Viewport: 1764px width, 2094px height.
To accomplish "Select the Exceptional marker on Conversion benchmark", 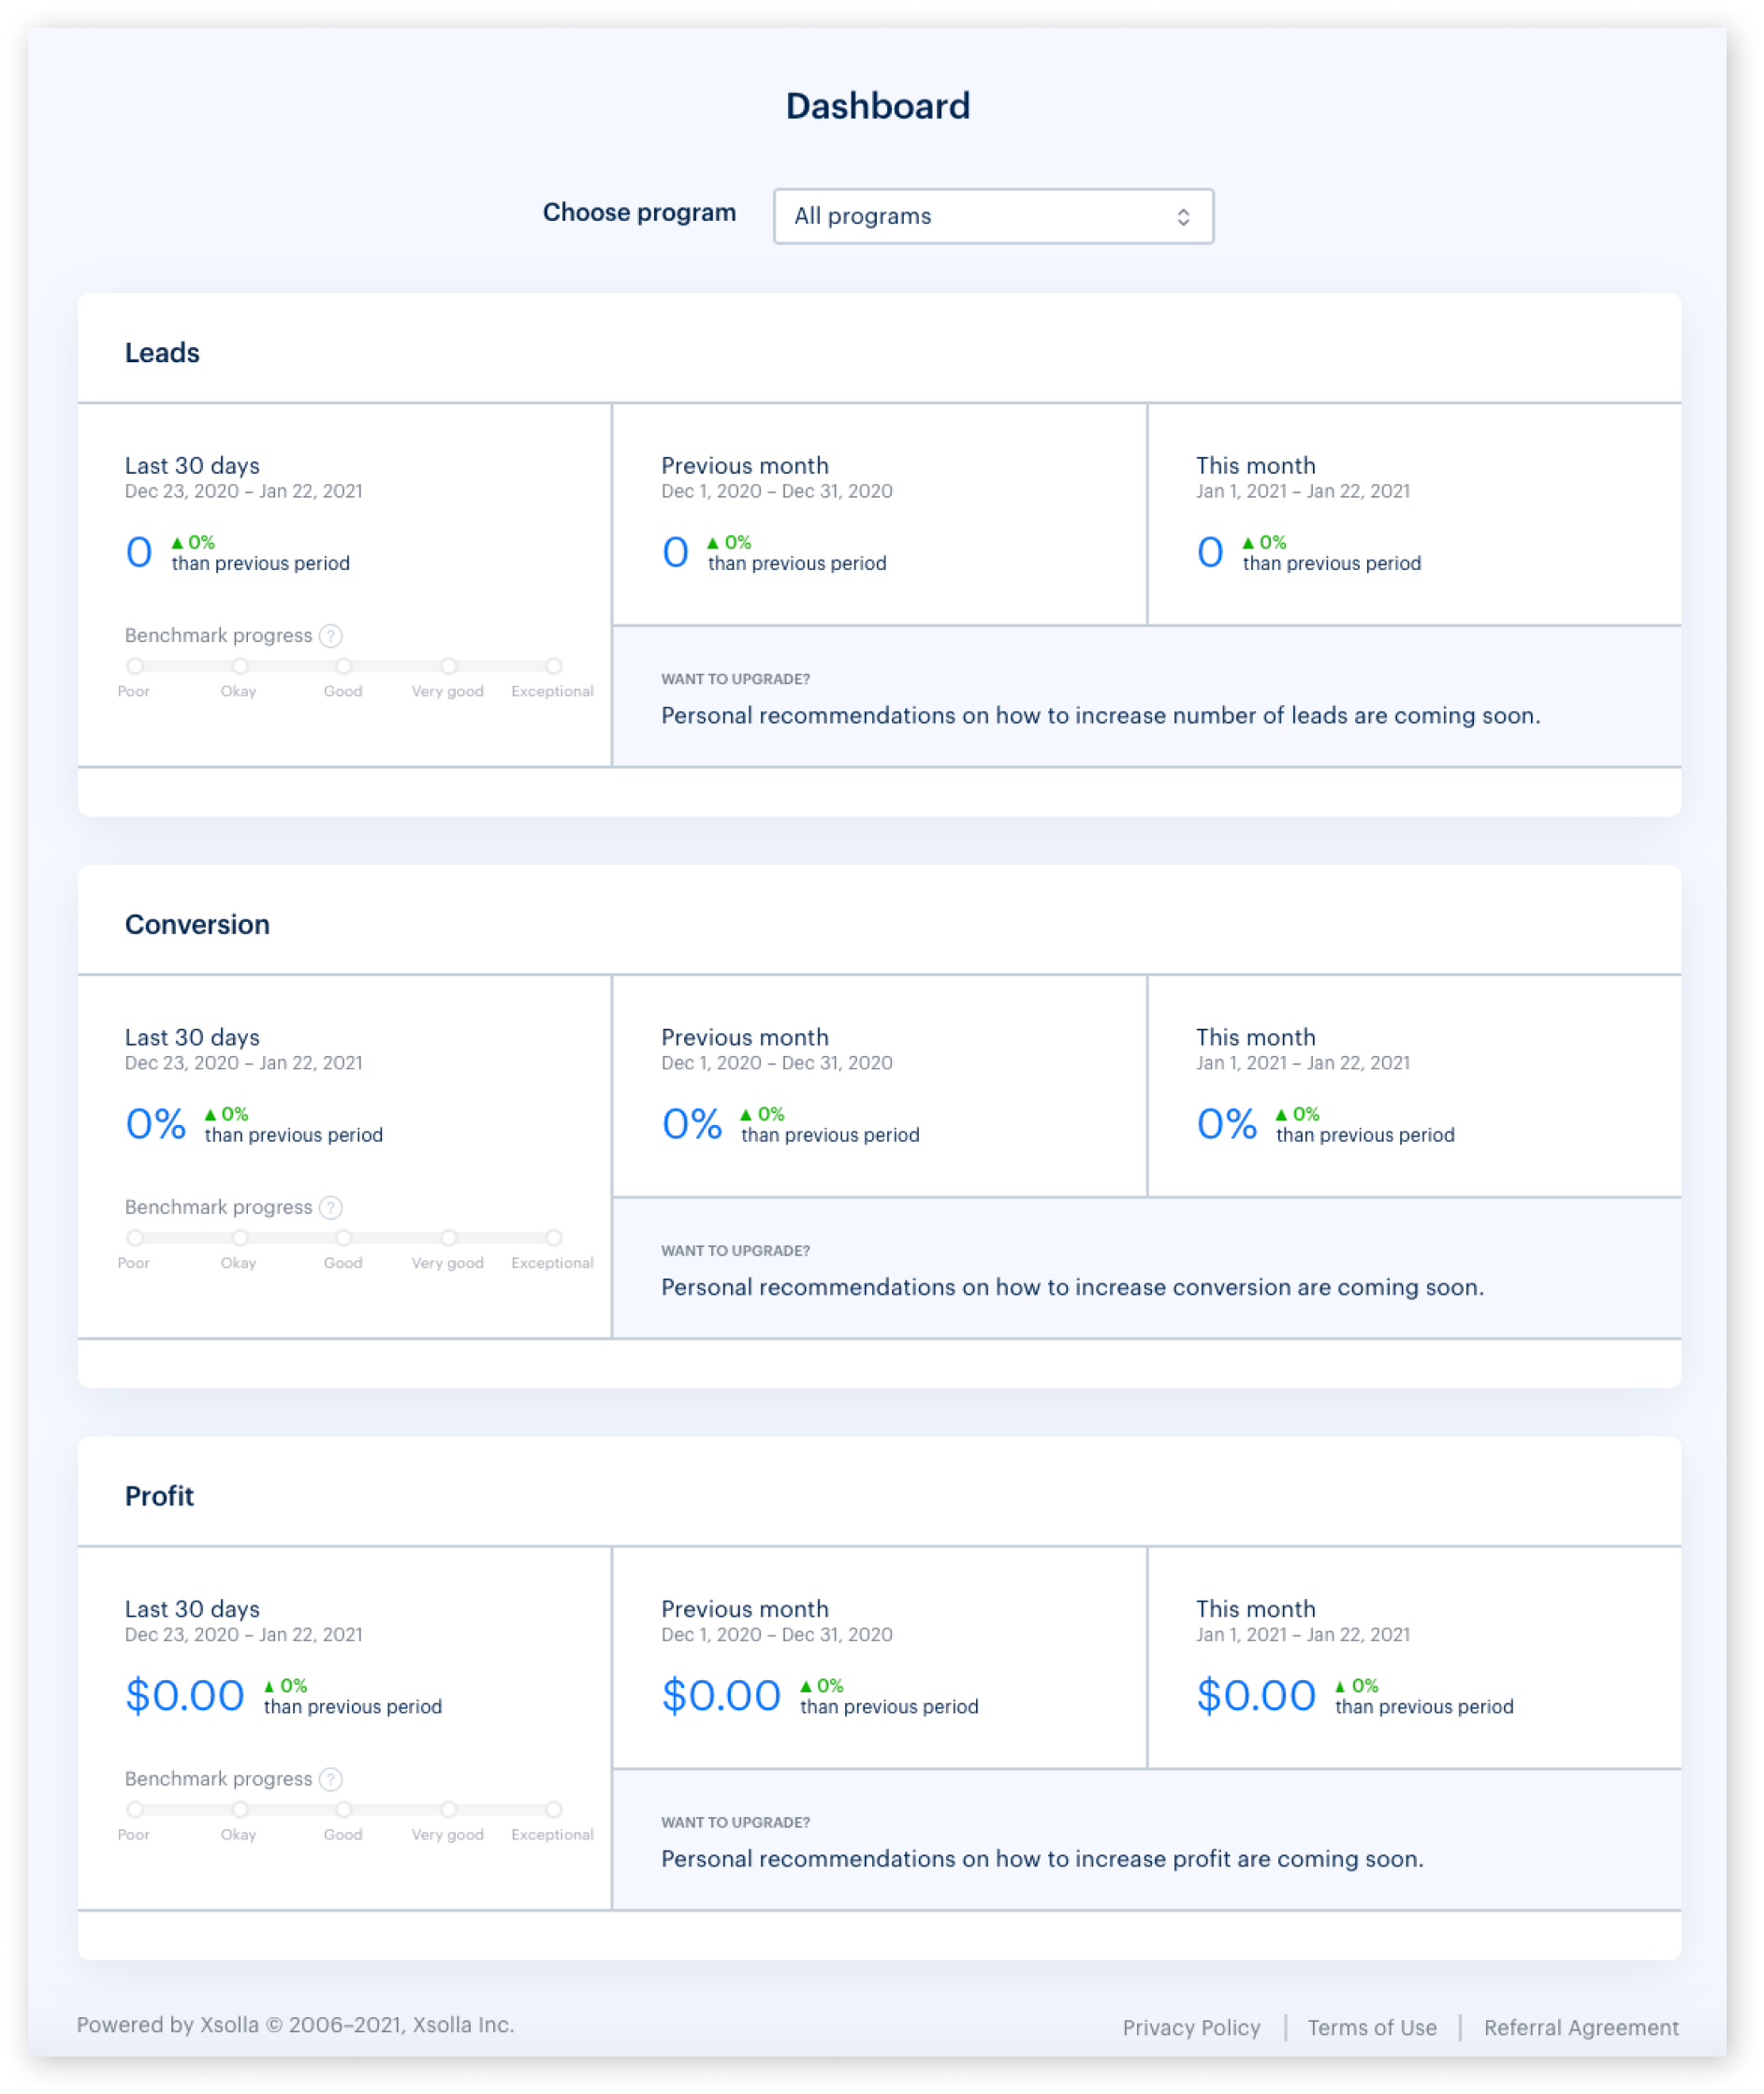I will point(553,1237).
